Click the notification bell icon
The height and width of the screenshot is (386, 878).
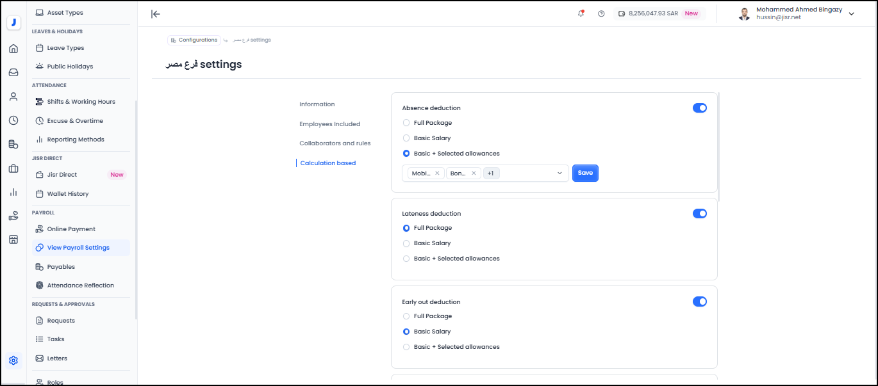coord(581,13)
